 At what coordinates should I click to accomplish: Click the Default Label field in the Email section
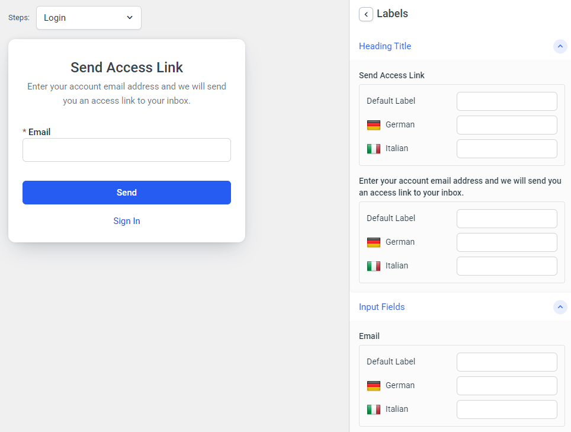tap(506, 361)
